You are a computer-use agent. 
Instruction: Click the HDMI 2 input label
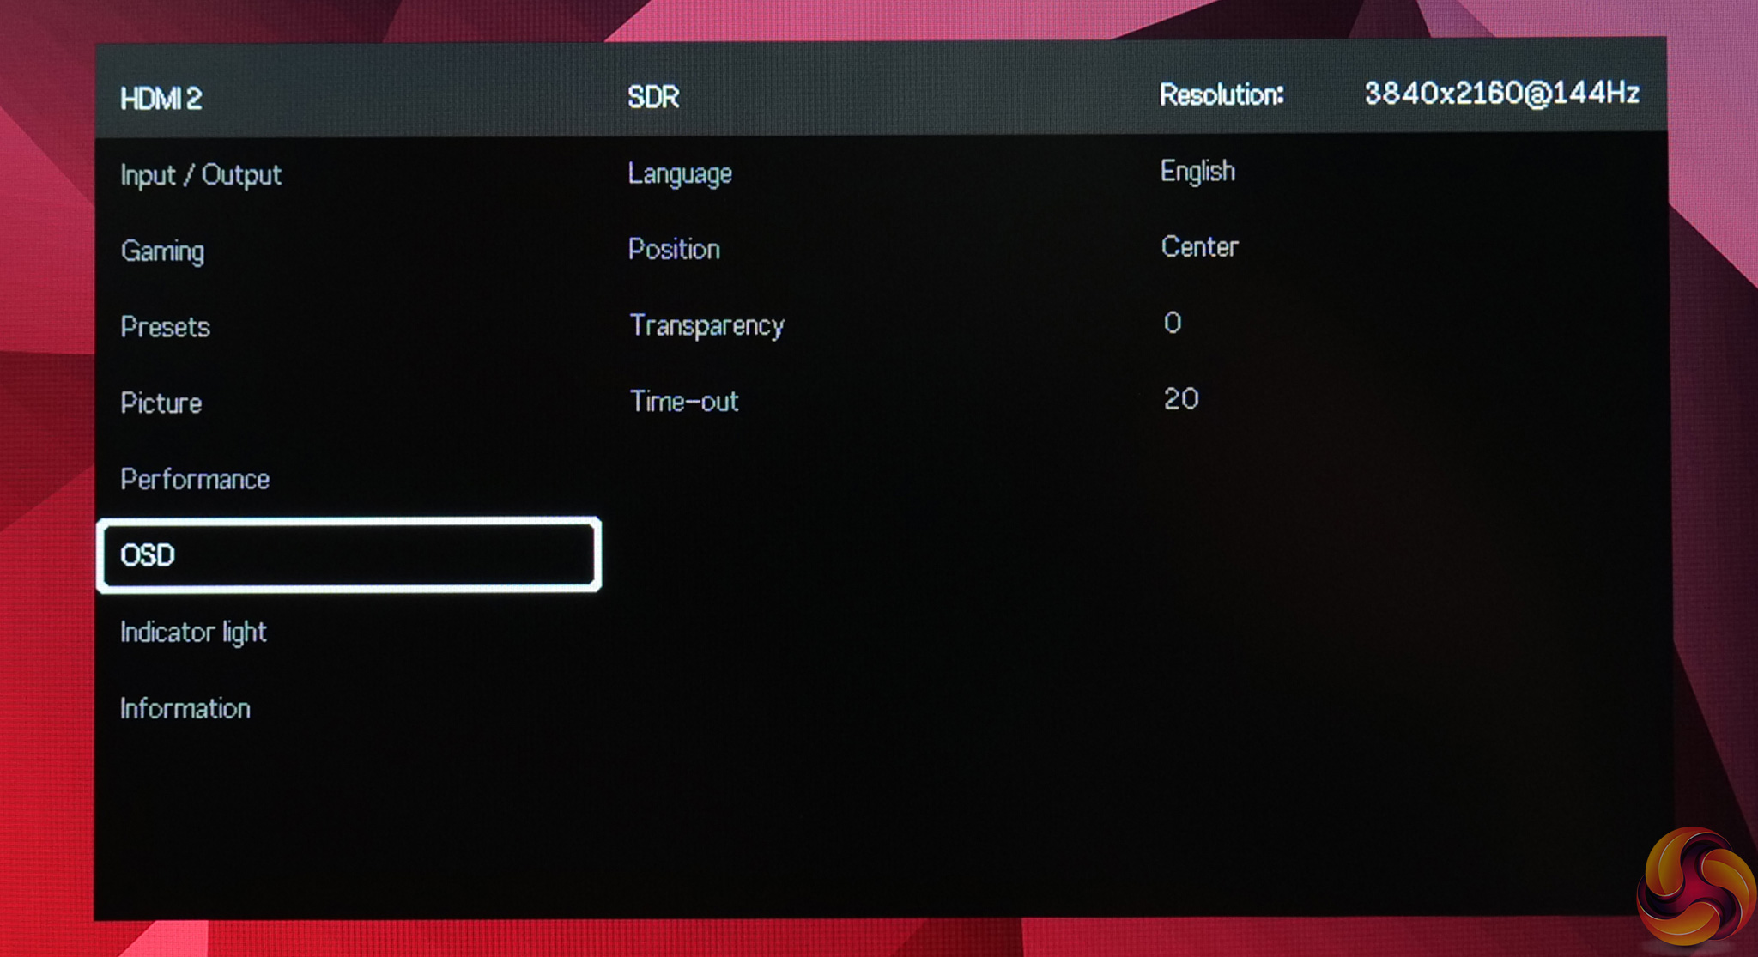[161, 99]
